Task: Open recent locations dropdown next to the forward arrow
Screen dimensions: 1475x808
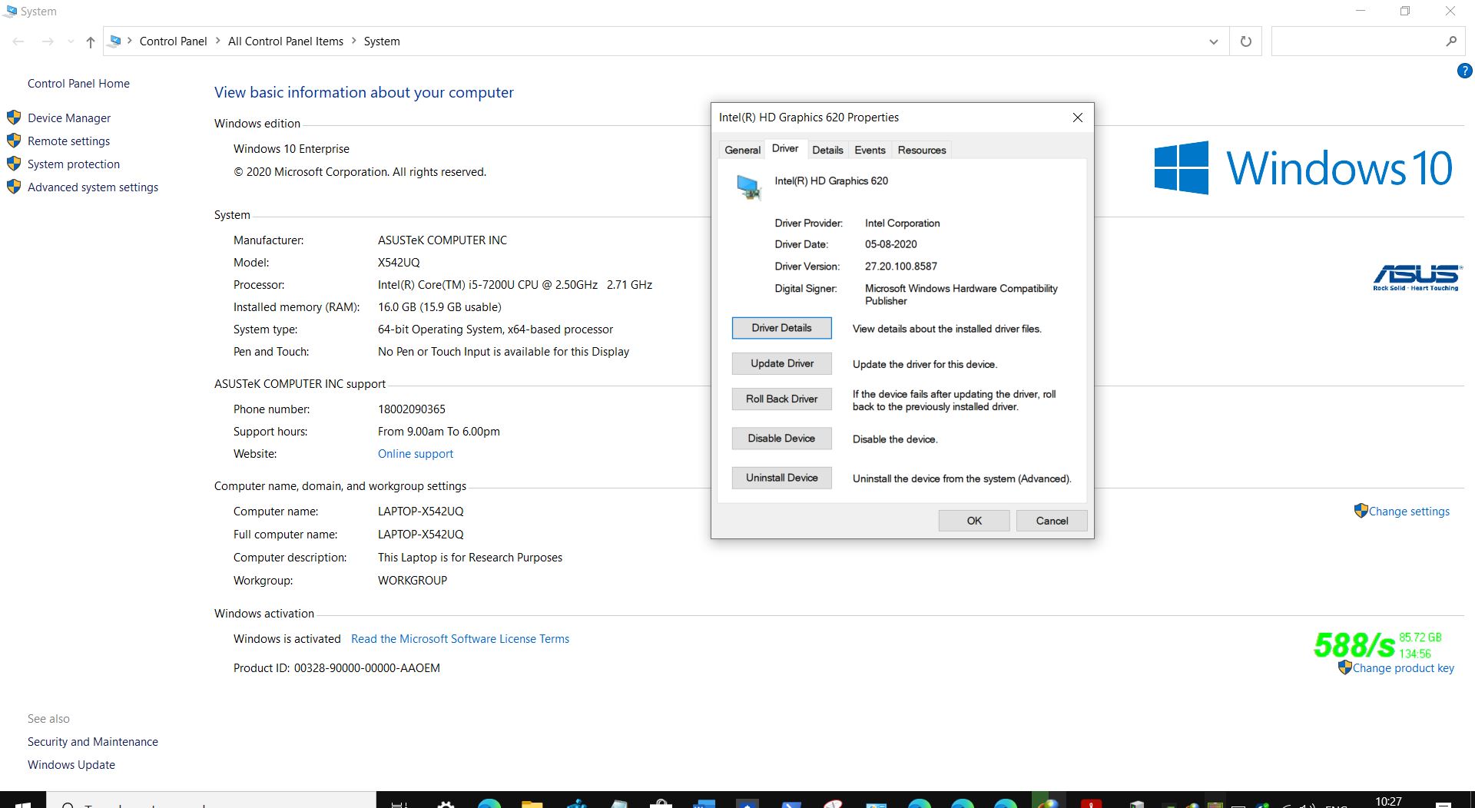Action: click(71, 41)
